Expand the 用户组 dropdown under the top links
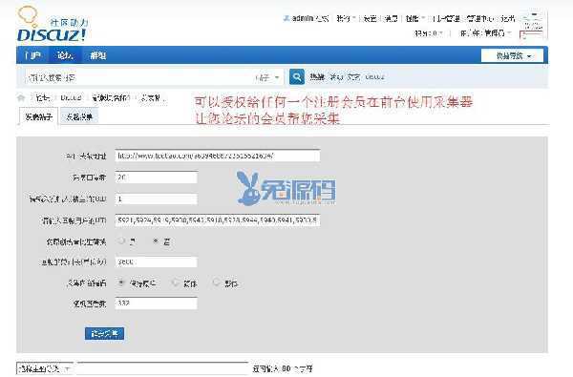Screen dimensions: 573x377 (485, 33)
